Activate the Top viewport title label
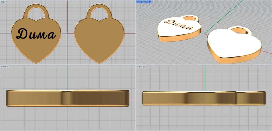Screen dimensions: 272x131 (x=3, y=2)
